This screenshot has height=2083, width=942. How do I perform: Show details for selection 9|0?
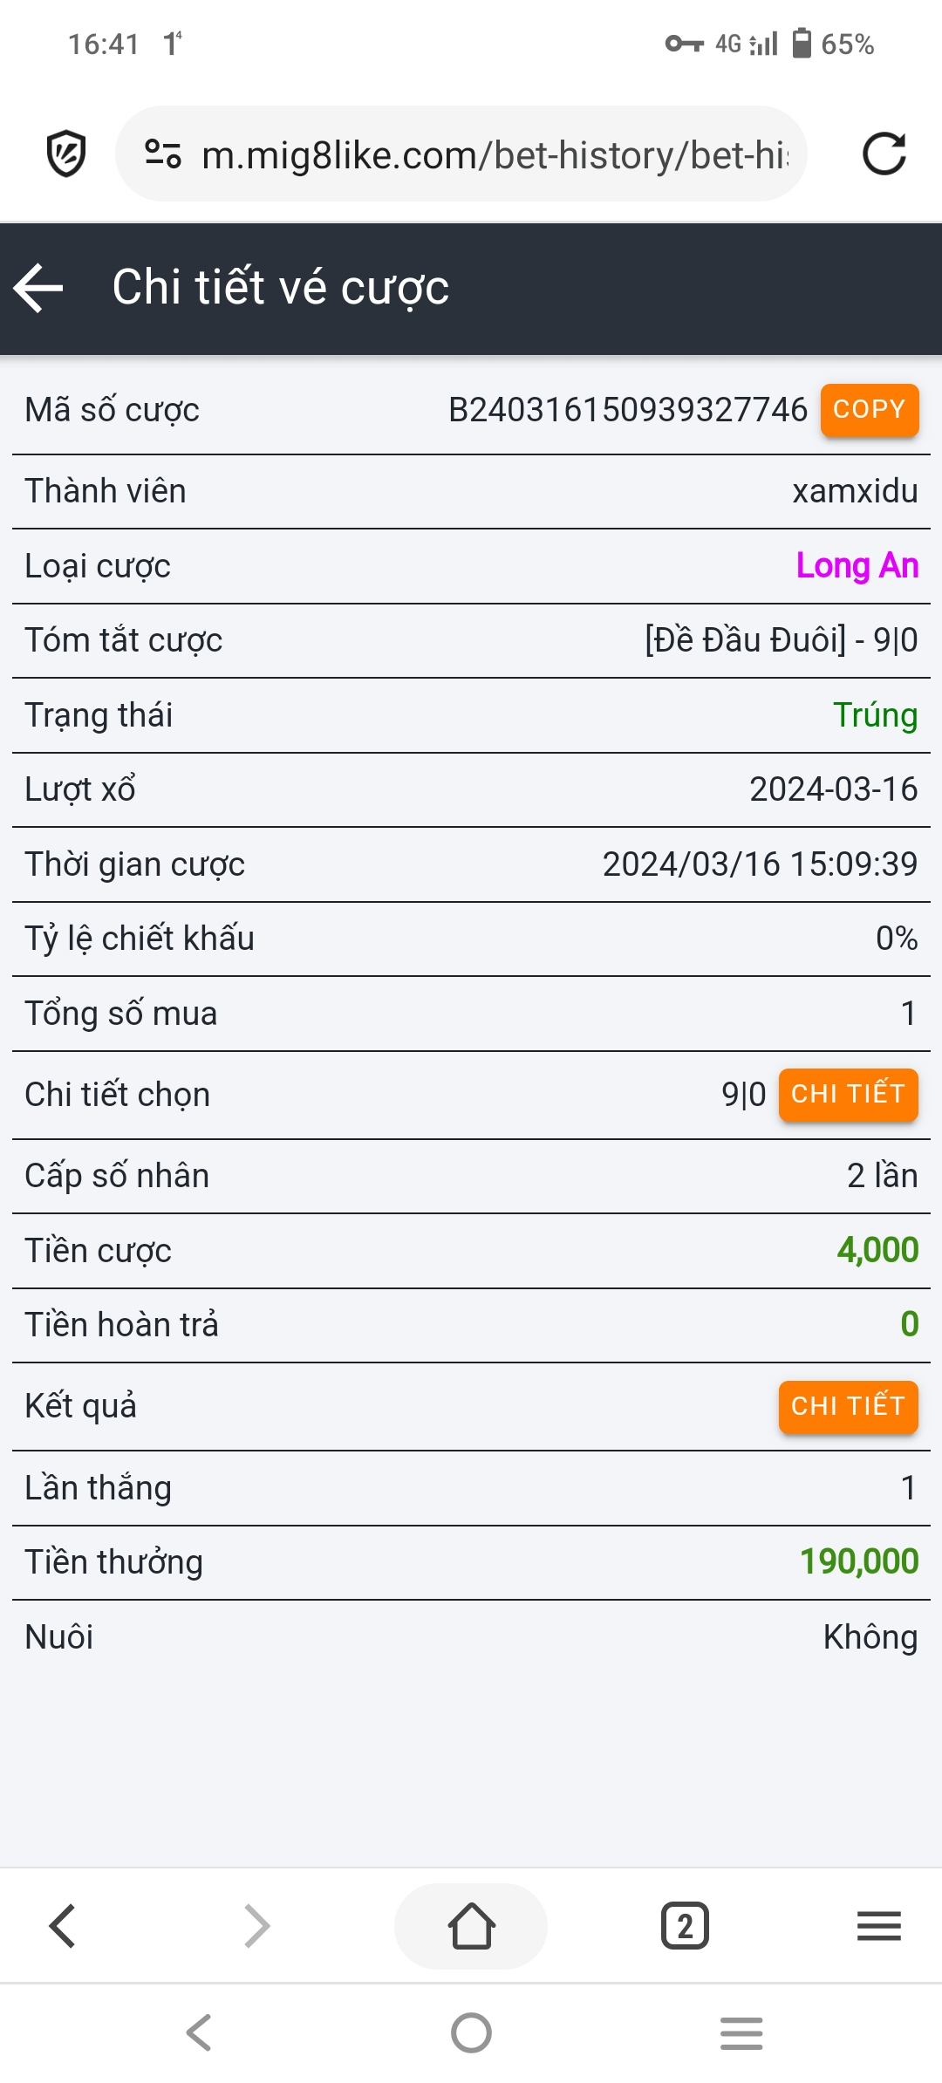[x=848, y=1094]
